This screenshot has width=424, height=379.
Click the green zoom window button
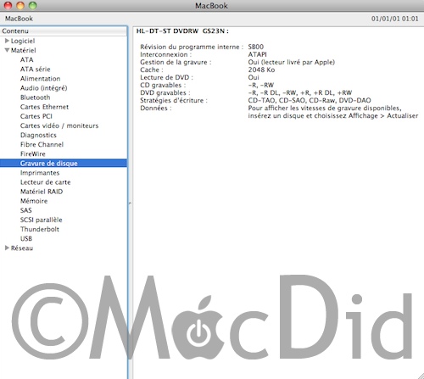[x=33, y=5]
